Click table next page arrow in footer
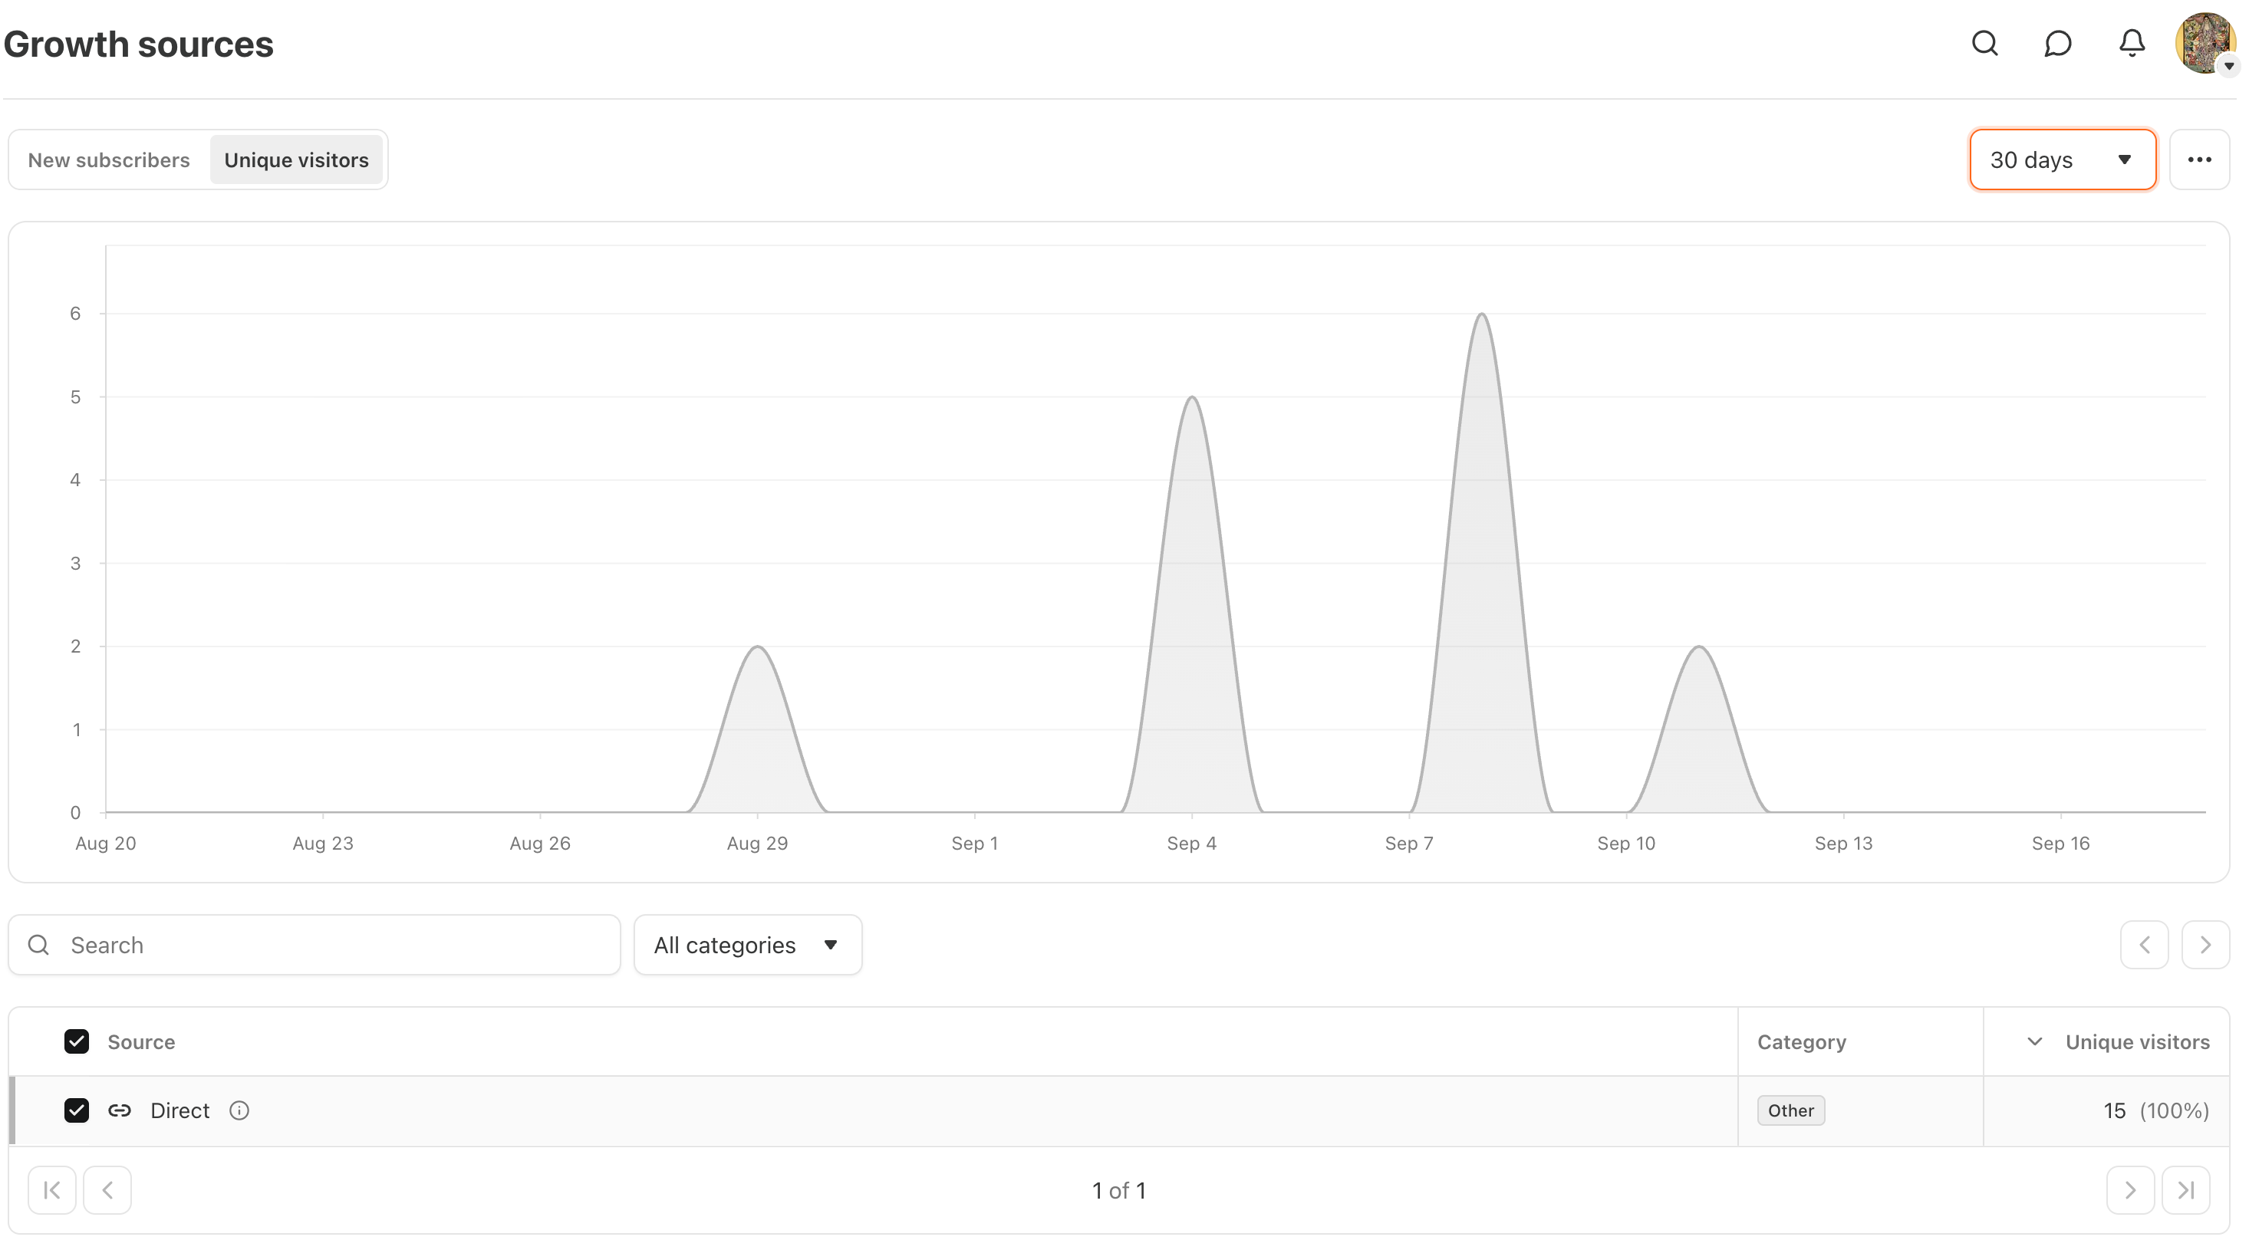 2129,1189
